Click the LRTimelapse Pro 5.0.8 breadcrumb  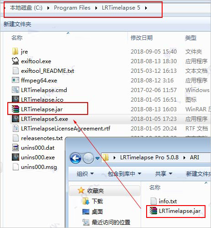click(x=149, y=157)
